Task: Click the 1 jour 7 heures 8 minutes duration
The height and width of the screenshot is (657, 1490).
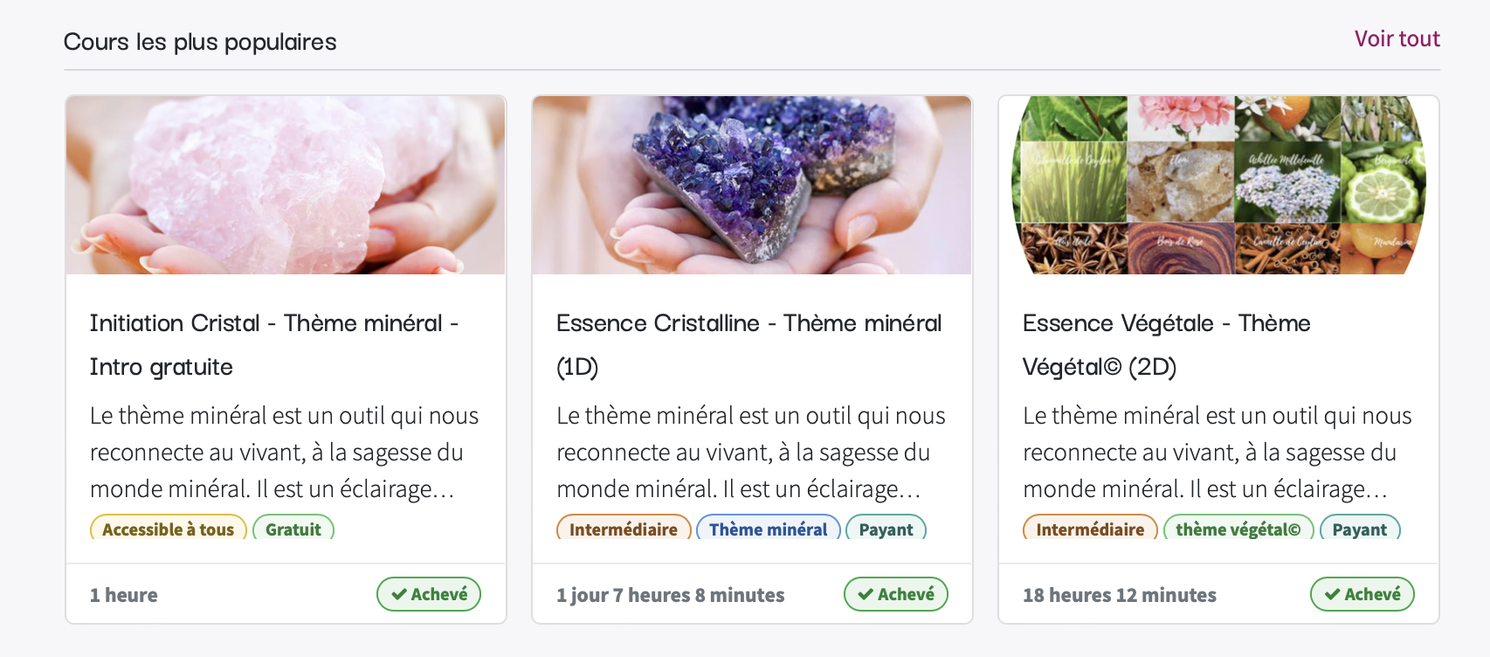Action: pyautogui.click(x=671, y=595)
